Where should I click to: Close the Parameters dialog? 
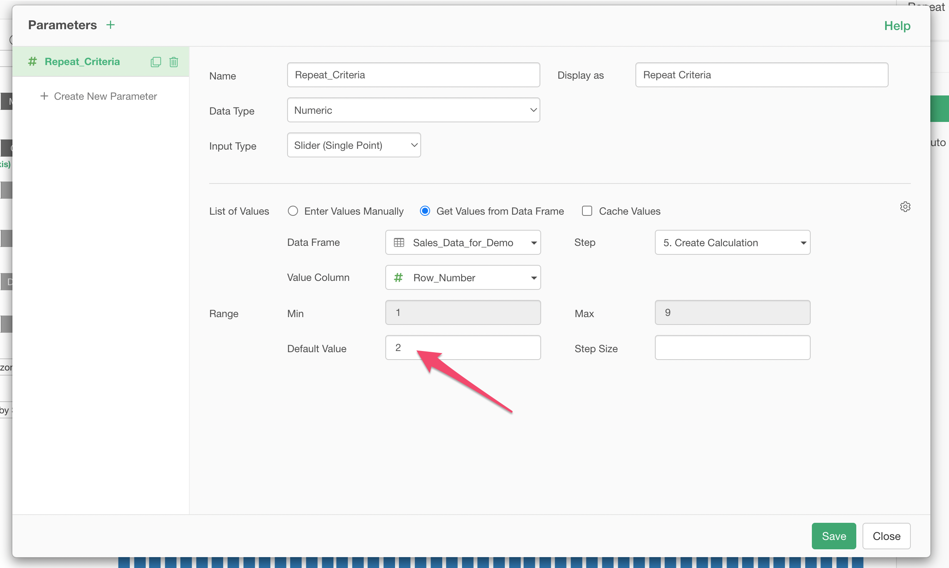(x=886, y=536)
